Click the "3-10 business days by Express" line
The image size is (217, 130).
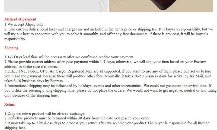34,81
